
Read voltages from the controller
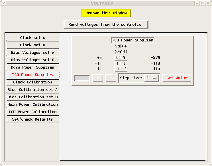pyautogui.click(x=106, y=25)
